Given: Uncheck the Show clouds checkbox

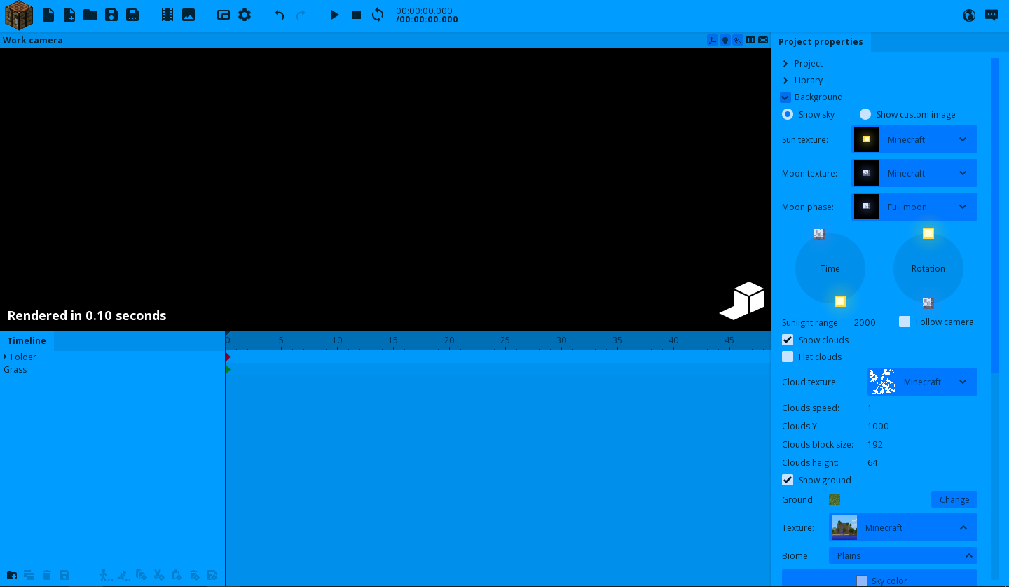Looking at the screenshot, I should pyautogui.click(x=788, y=340).
